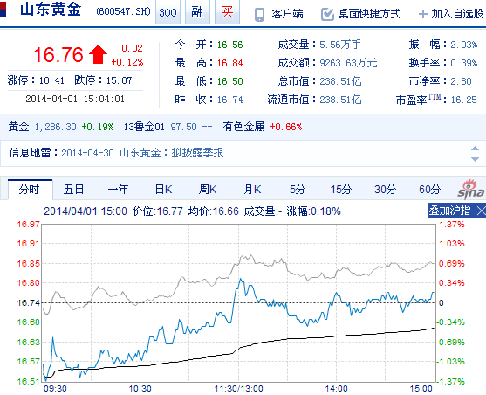Click the 有色金属 change +0.66%
486x395 pixels.
tap(286, 127)
